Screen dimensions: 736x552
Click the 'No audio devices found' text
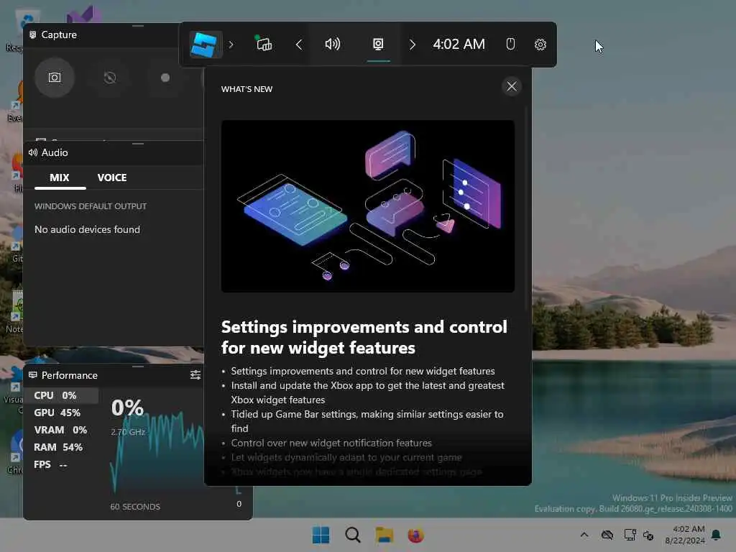87,229
